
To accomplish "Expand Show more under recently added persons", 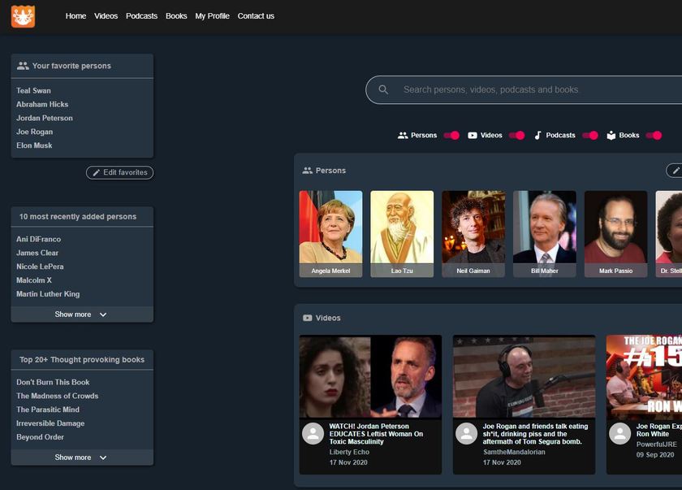I will tap(82, 314).
